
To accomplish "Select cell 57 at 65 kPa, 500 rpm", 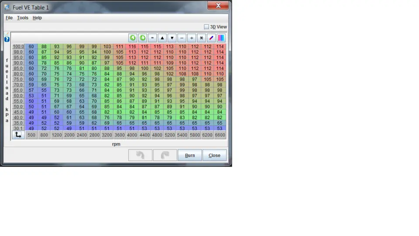I will 31,90.
